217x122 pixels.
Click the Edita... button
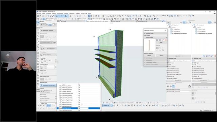coord(161,43)
